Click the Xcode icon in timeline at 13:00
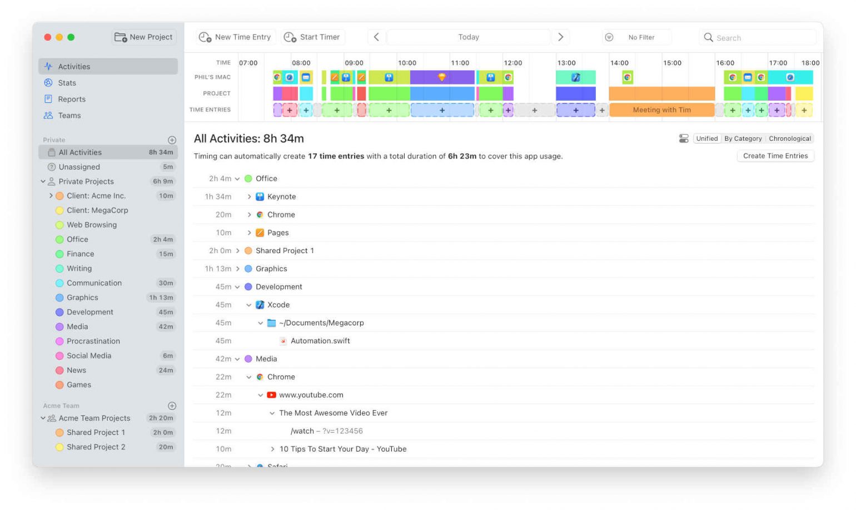This screenshot has height=510, width=856. coord(576,77)
